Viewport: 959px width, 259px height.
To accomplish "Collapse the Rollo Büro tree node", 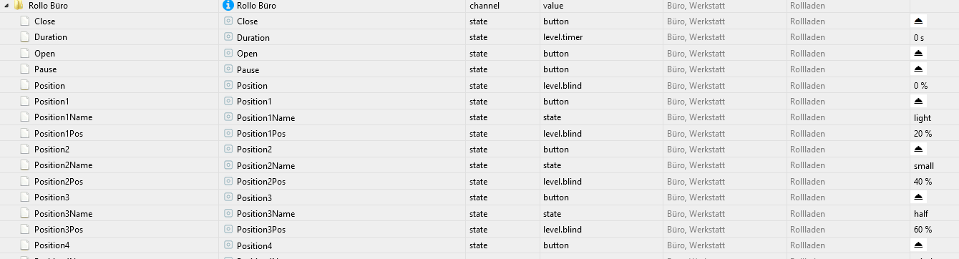I will [x=6, y=5].
